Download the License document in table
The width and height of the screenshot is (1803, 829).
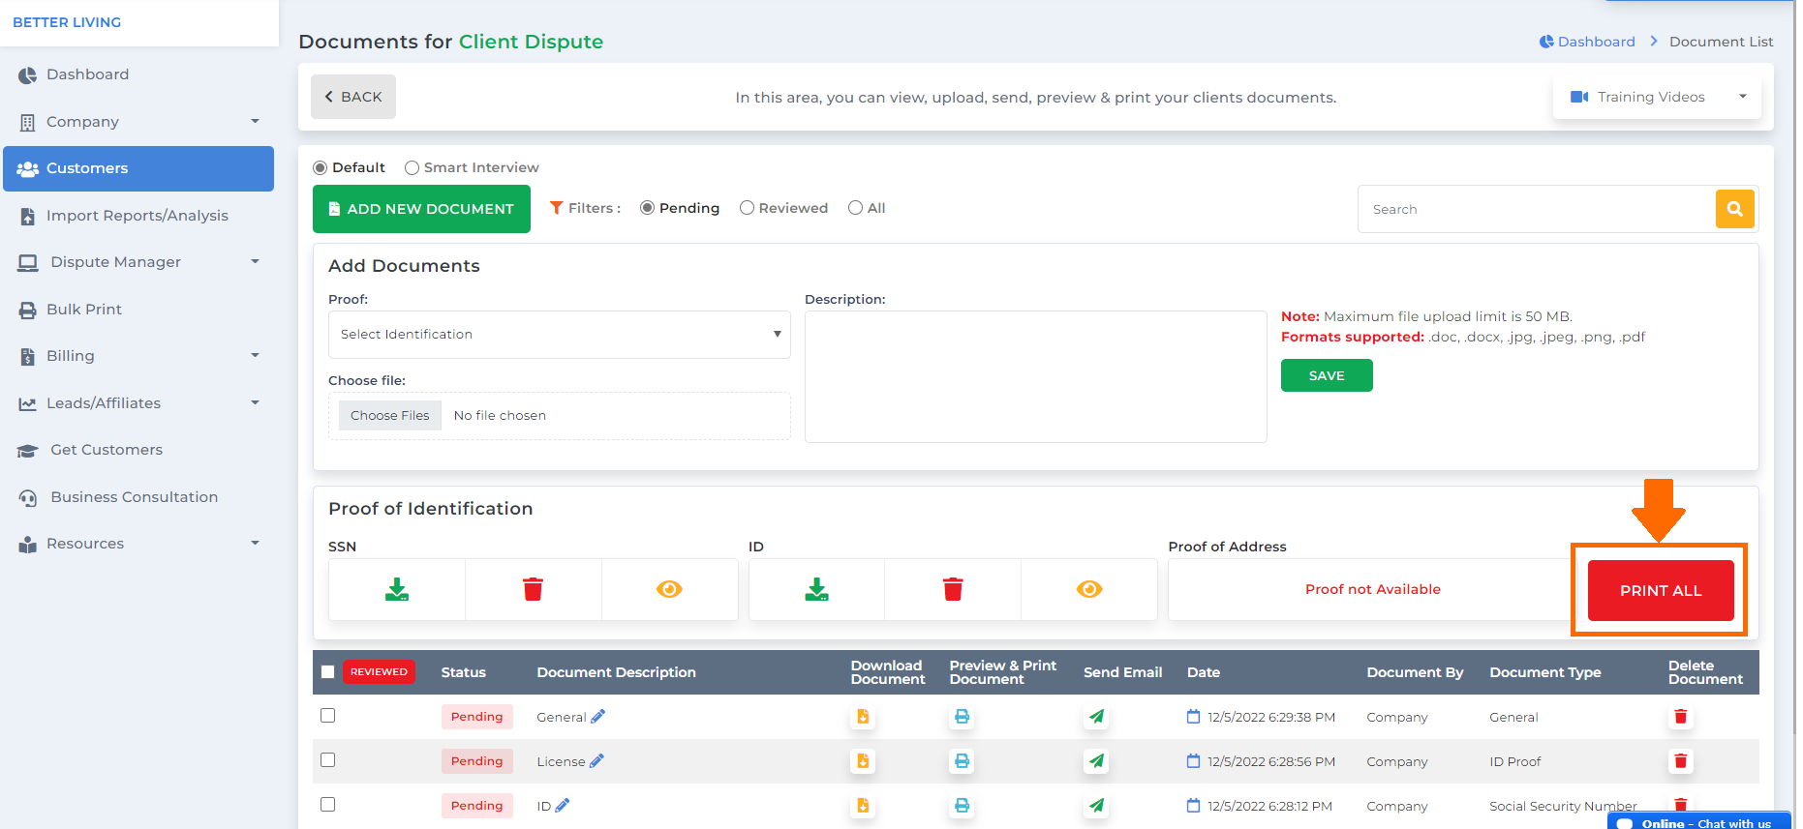click(x=863, y=761)
